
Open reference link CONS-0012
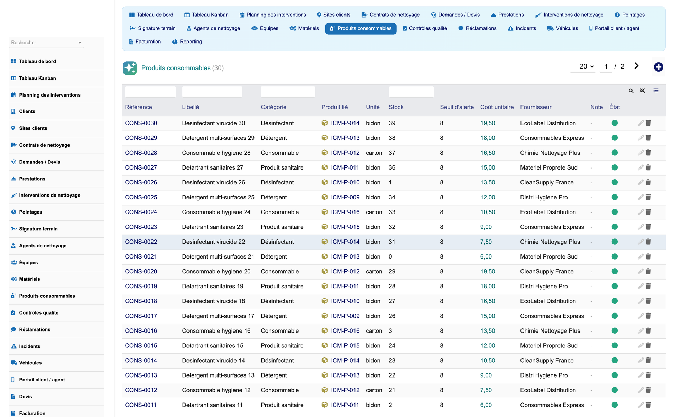point(141,390)
